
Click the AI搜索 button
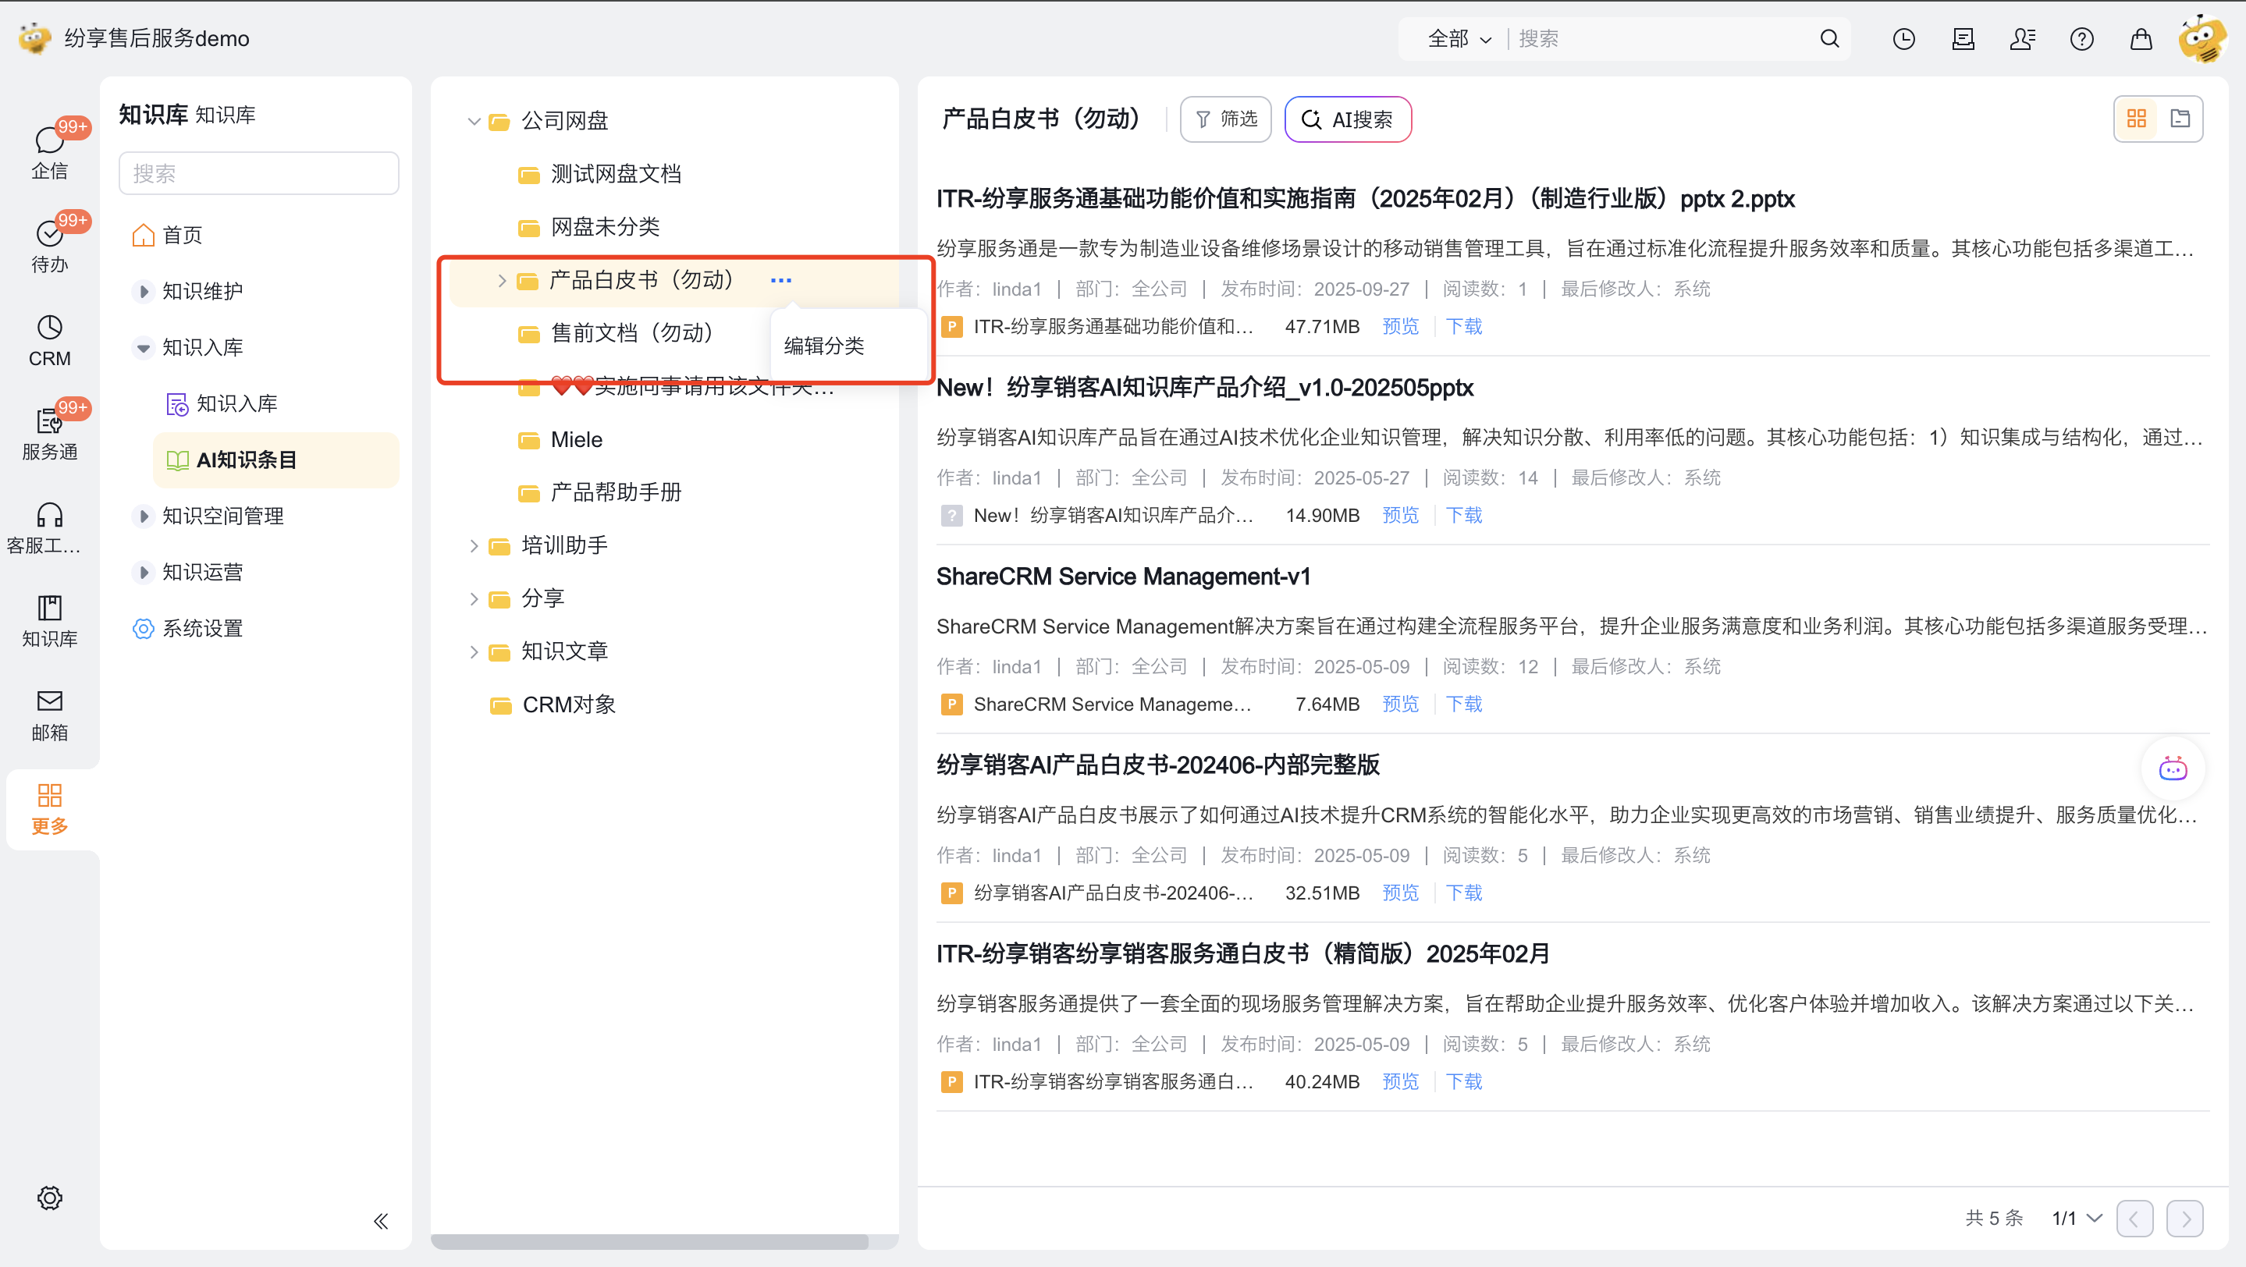coord(1347,119)
